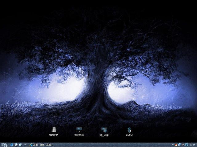The width and height of the screenshot is (197, 147).
Task: Switch to the 桌面 - 壁纸 taskbar window
Action: [42, 145]
